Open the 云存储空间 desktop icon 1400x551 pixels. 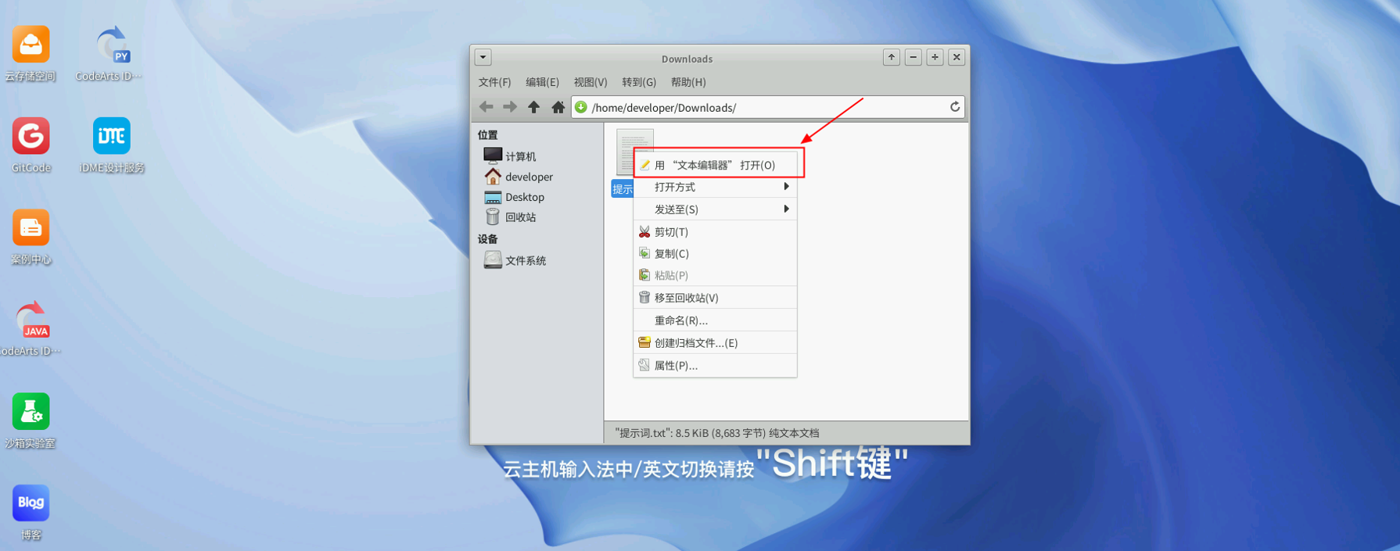(x=31, y=45)
